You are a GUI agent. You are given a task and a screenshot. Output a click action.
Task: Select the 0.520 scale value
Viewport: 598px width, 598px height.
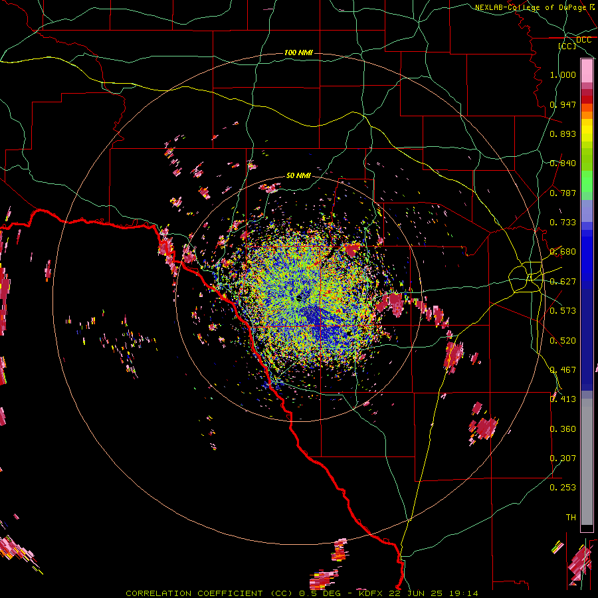pos(563,341)
